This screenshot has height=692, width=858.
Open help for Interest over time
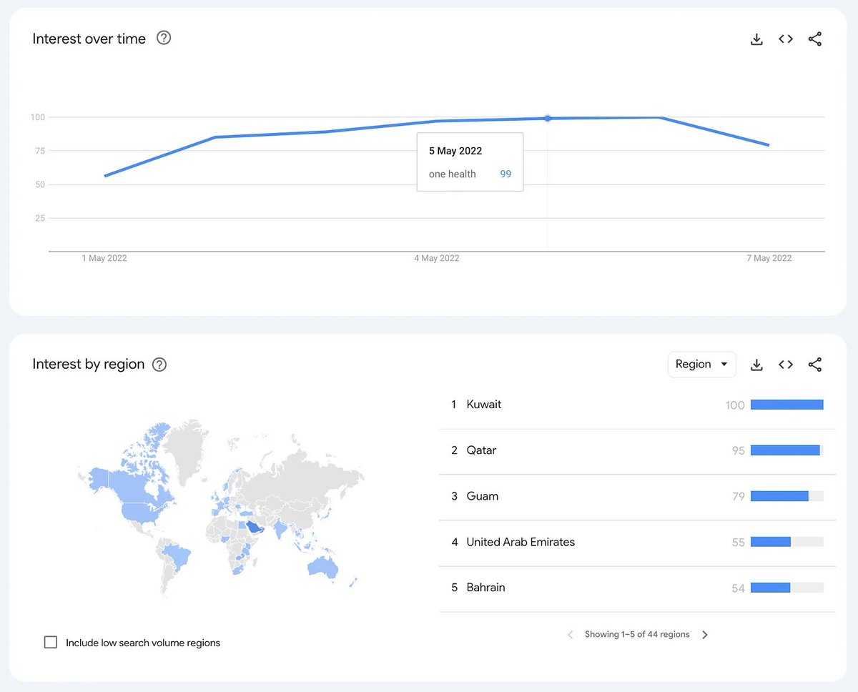coord(164,38)
